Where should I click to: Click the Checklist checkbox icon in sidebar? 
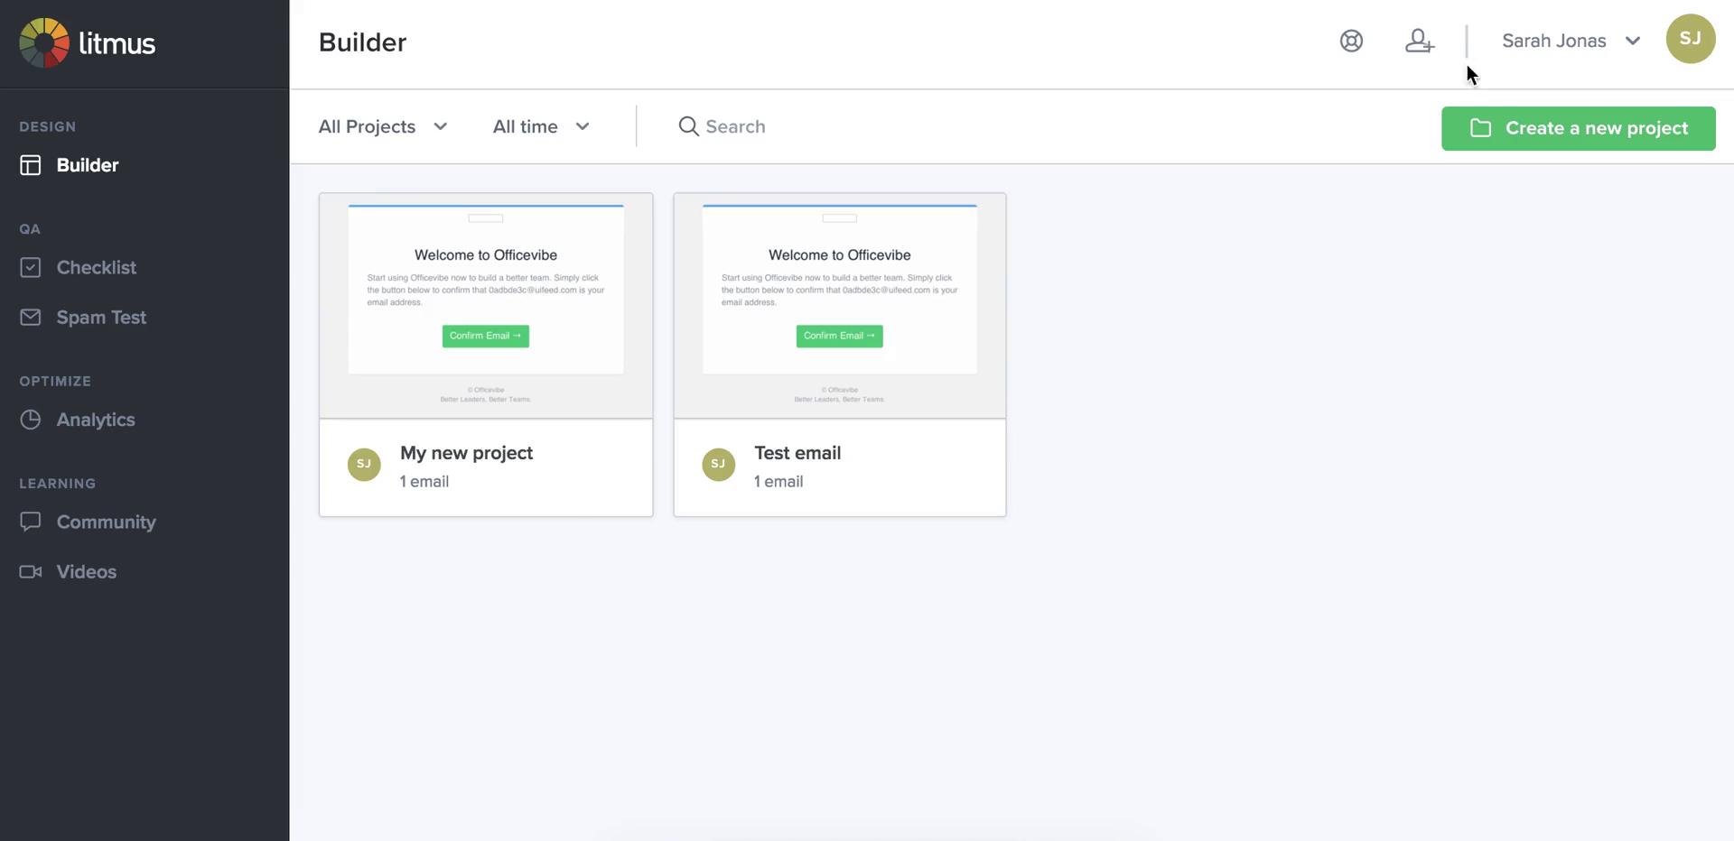pyautogui.click(x=31, y=267)
